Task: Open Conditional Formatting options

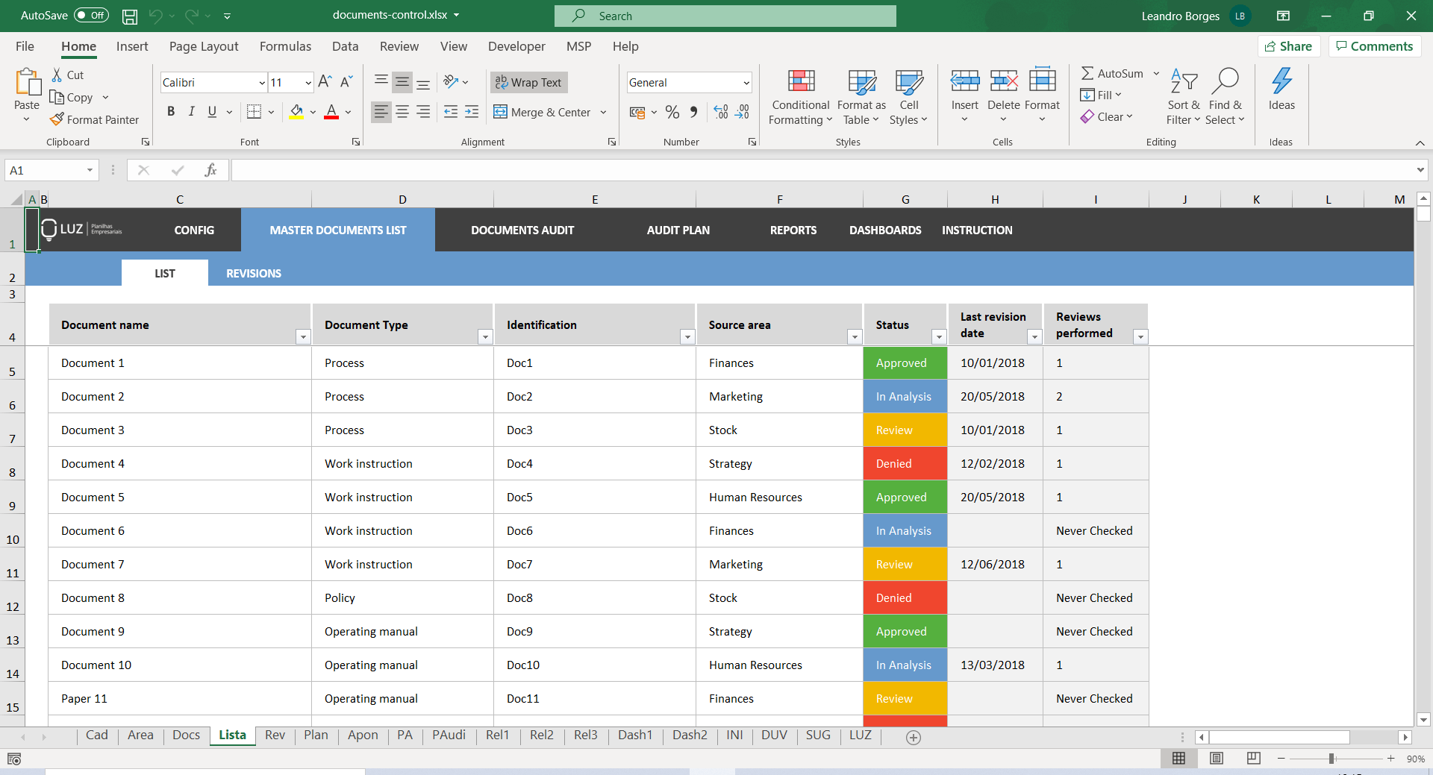Action: (x=799, y=97)
